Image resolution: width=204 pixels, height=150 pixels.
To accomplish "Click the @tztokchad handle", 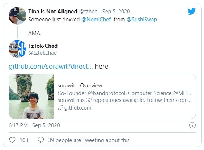I will [42, 53].
